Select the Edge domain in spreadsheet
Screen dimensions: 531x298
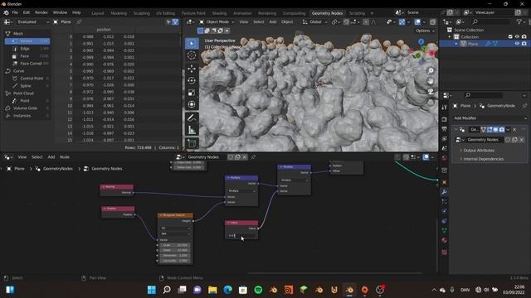point(27,49)
